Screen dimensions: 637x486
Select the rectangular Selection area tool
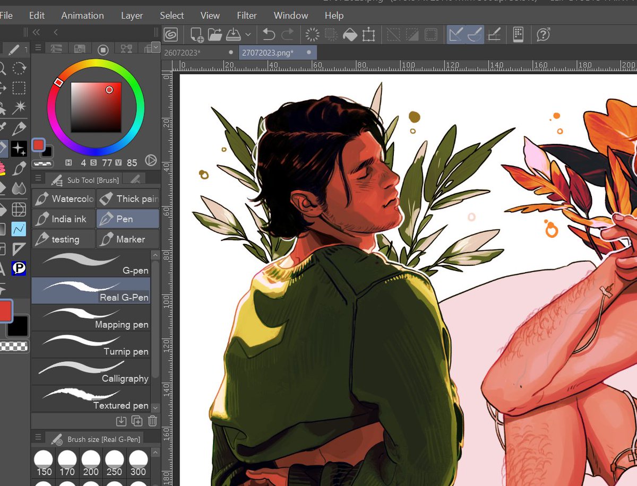pos(19,88)
